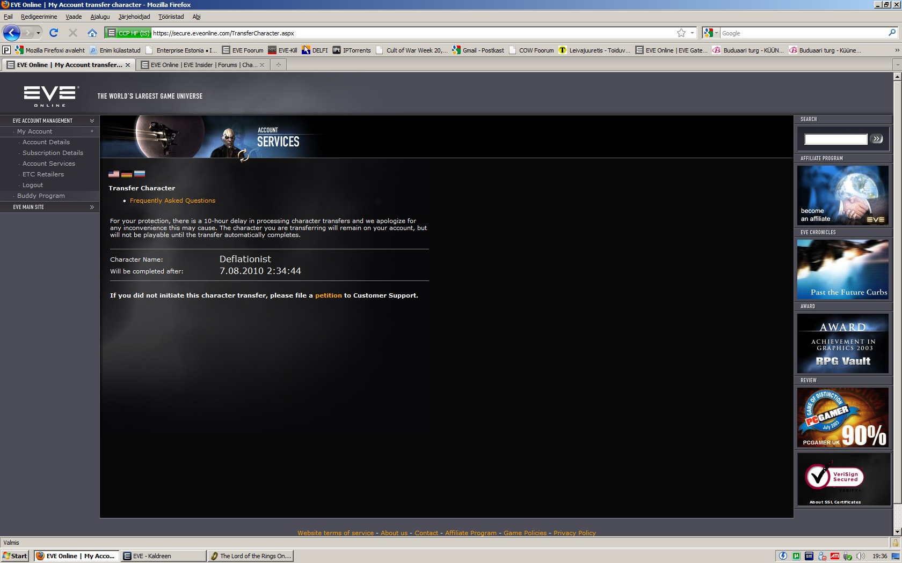This screenshot has width=902, height=563.
Task: Close the My Account transfer tab
Action: pos(128,65)
